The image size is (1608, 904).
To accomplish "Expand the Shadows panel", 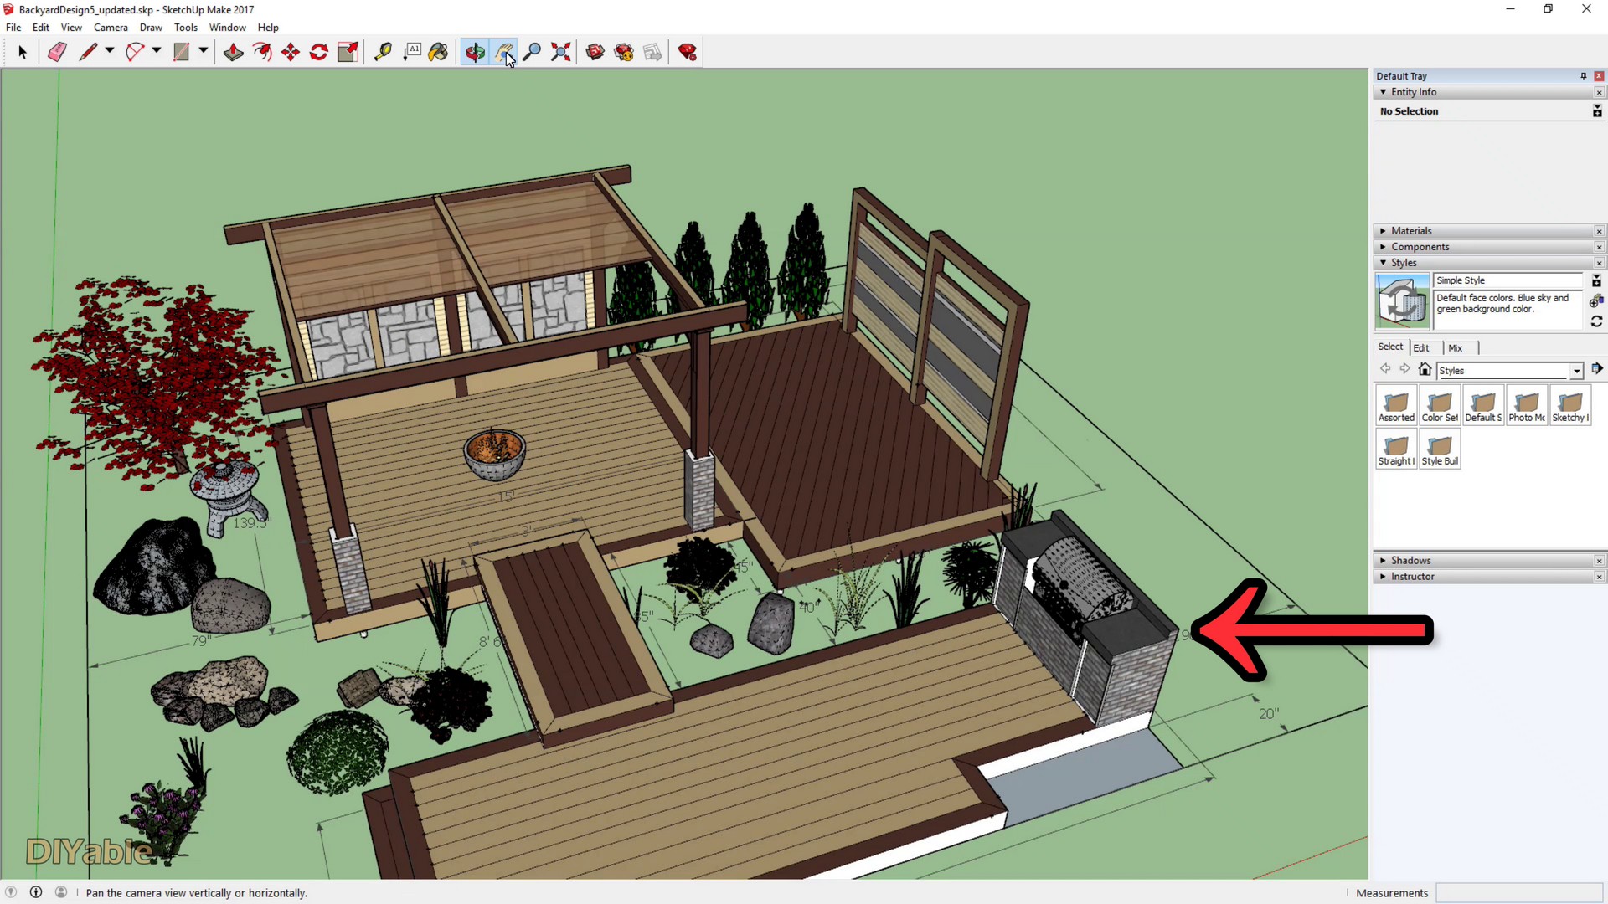I will coord(1383,561).
